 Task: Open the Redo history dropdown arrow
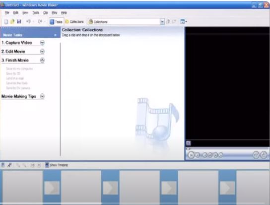(45, 22)
